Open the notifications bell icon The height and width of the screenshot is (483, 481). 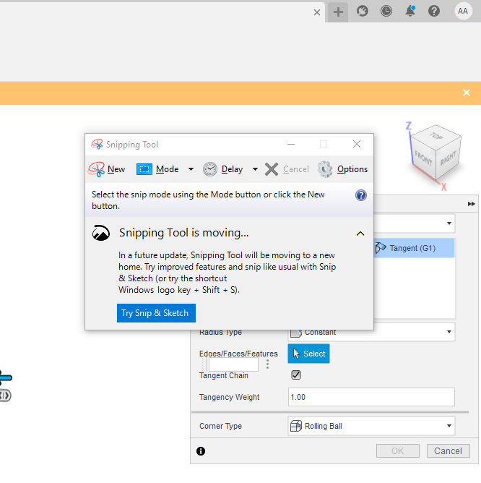point(410,11)
